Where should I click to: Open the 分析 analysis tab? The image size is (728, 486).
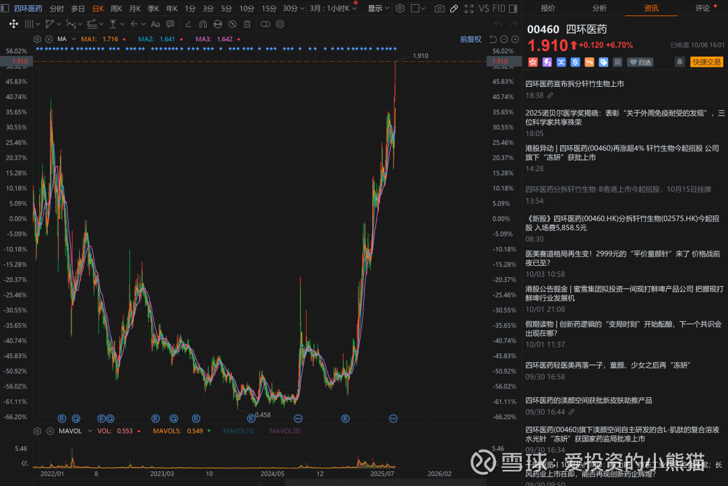pos(599,8)
